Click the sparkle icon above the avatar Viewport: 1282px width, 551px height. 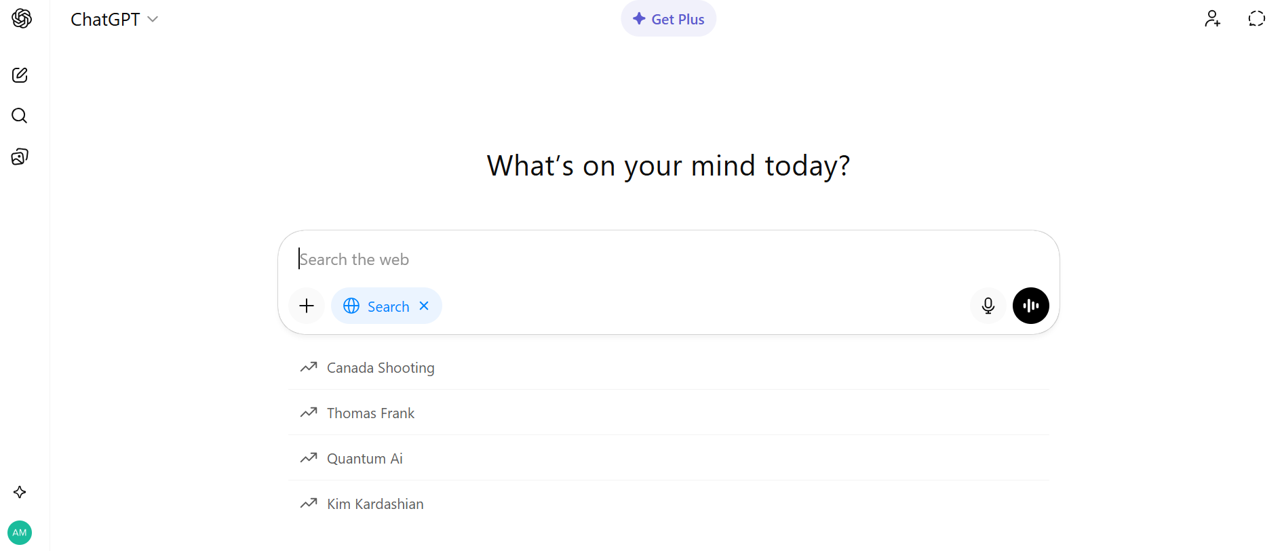click(20, 492)
